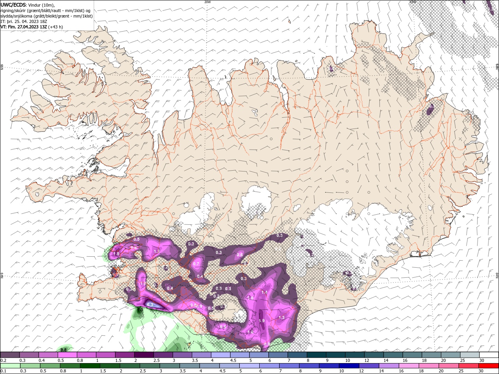Click the 6.3 precipitation value on map
This screenshot has height=374, width=499.
click(150, 305)
